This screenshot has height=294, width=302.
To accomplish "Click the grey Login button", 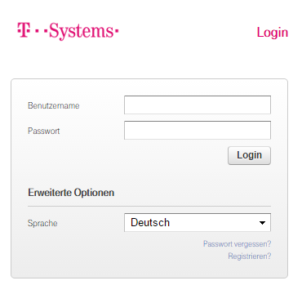I will (x=249, y=155).
